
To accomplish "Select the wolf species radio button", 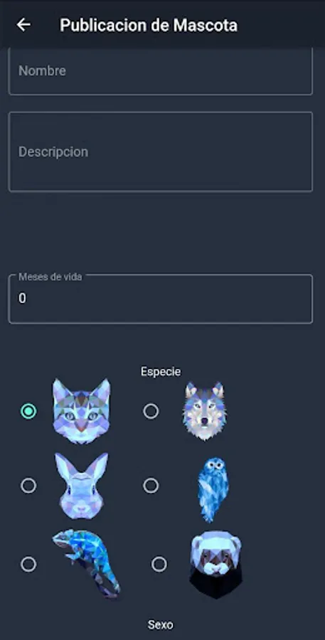I will (151, 411).
